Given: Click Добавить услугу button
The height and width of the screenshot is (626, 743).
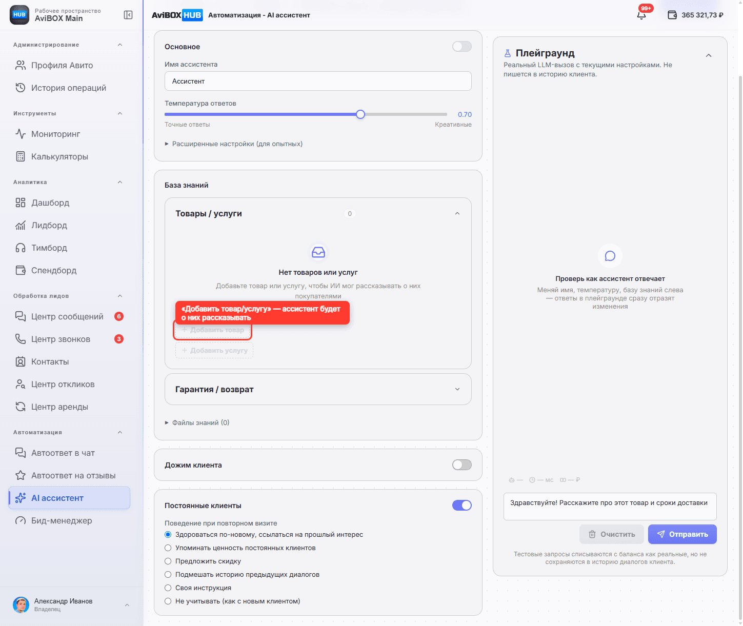Looking at the screenshot, I should point(214,351).
